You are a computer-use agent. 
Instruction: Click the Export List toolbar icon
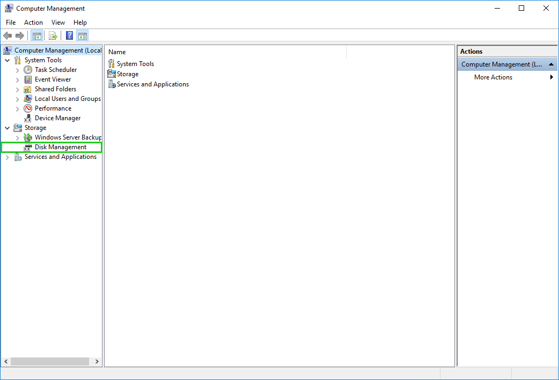[x=53, y=36]
